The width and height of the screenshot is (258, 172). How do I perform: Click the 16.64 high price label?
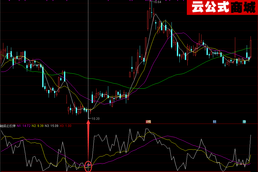click(x=157, y=2)
